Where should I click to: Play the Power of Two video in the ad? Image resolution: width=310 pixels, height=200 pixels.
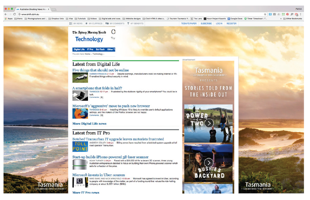pyautogui.click(x=209, y=123)
